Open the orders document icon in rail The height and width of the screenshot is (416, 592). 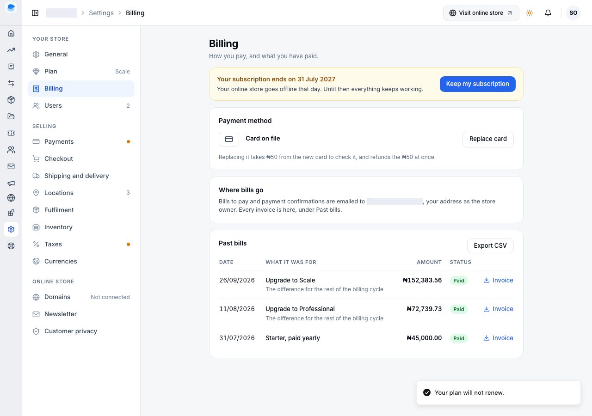tap(11, 67)
